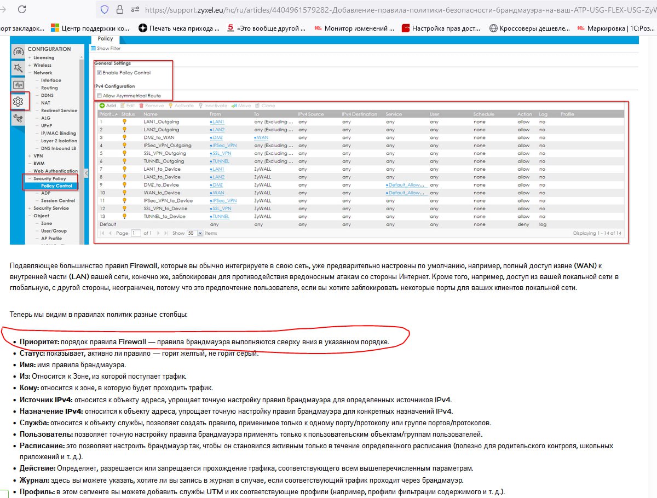This screenshot has height=498, width=657.
Task: Open the Configuration gear icon in sidebar
Action: (18, 101)
